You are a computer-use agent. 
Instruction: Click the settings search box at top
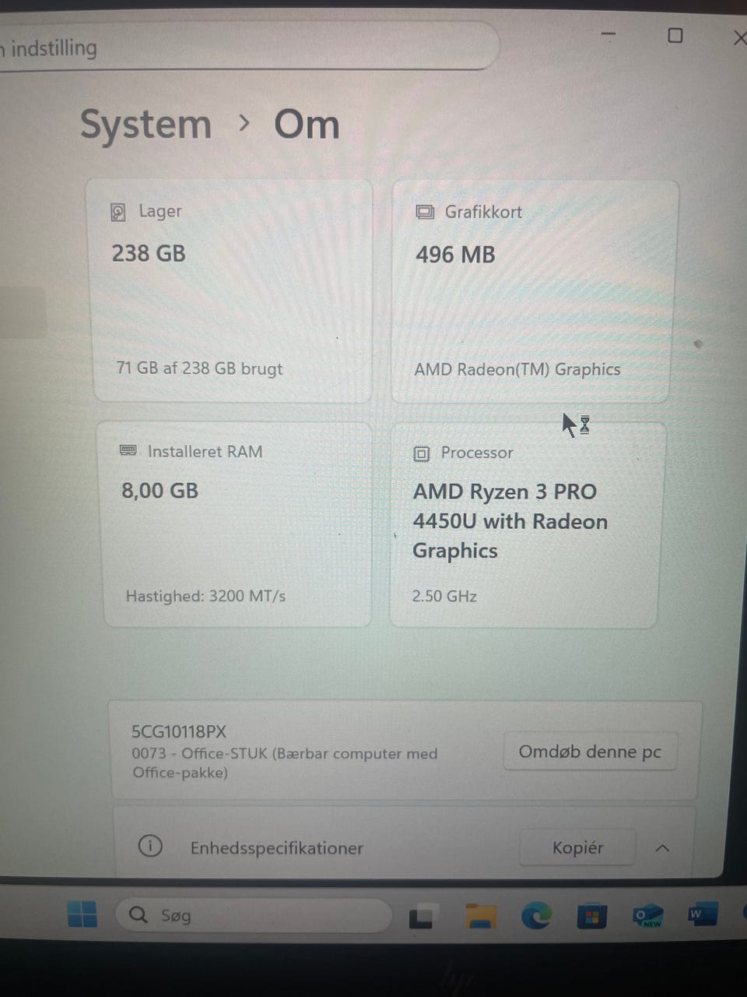click(249, 47)
